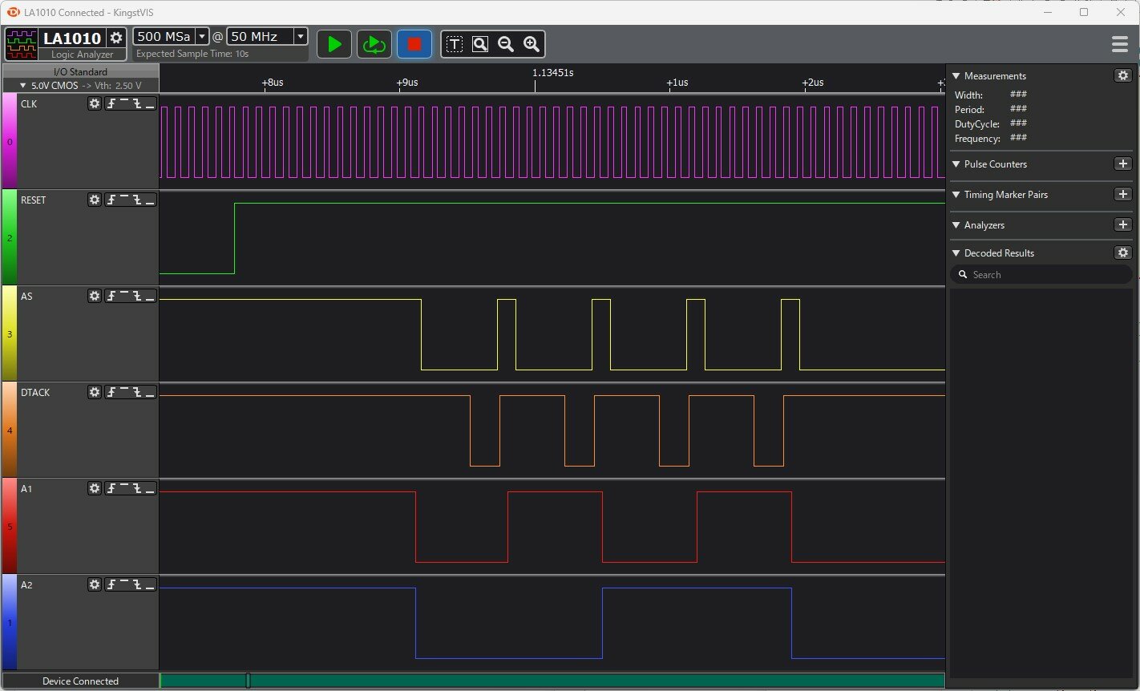The image size is (1140, 691).
Task: Open the hamburger main menu
Action: tap(1120, 44)
